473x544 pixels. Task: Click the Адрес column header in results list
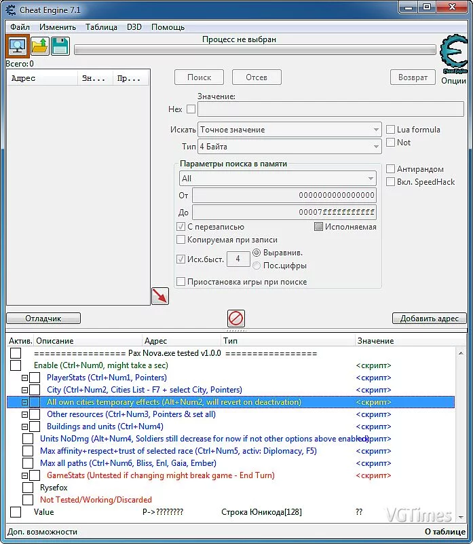42,78
